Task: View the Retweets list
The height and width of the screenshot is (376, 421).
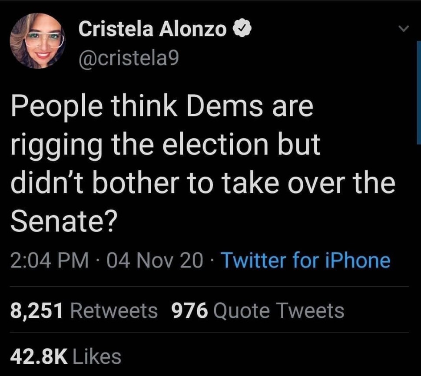Action: pyautogui.click(x=114, y=310)
